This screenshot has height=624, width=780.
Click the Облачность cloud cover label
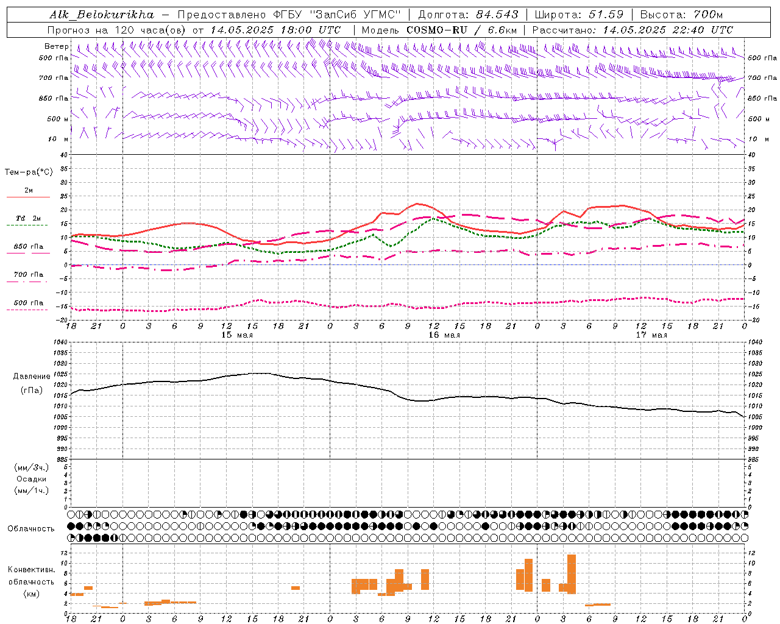point(30,528)
